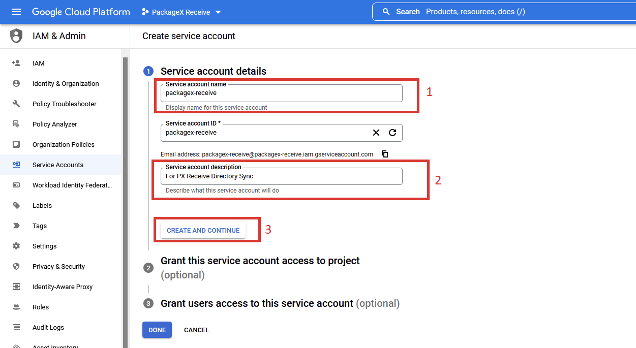Click the IAM add-person icon
636x348 pixels.
coord(16,64)
